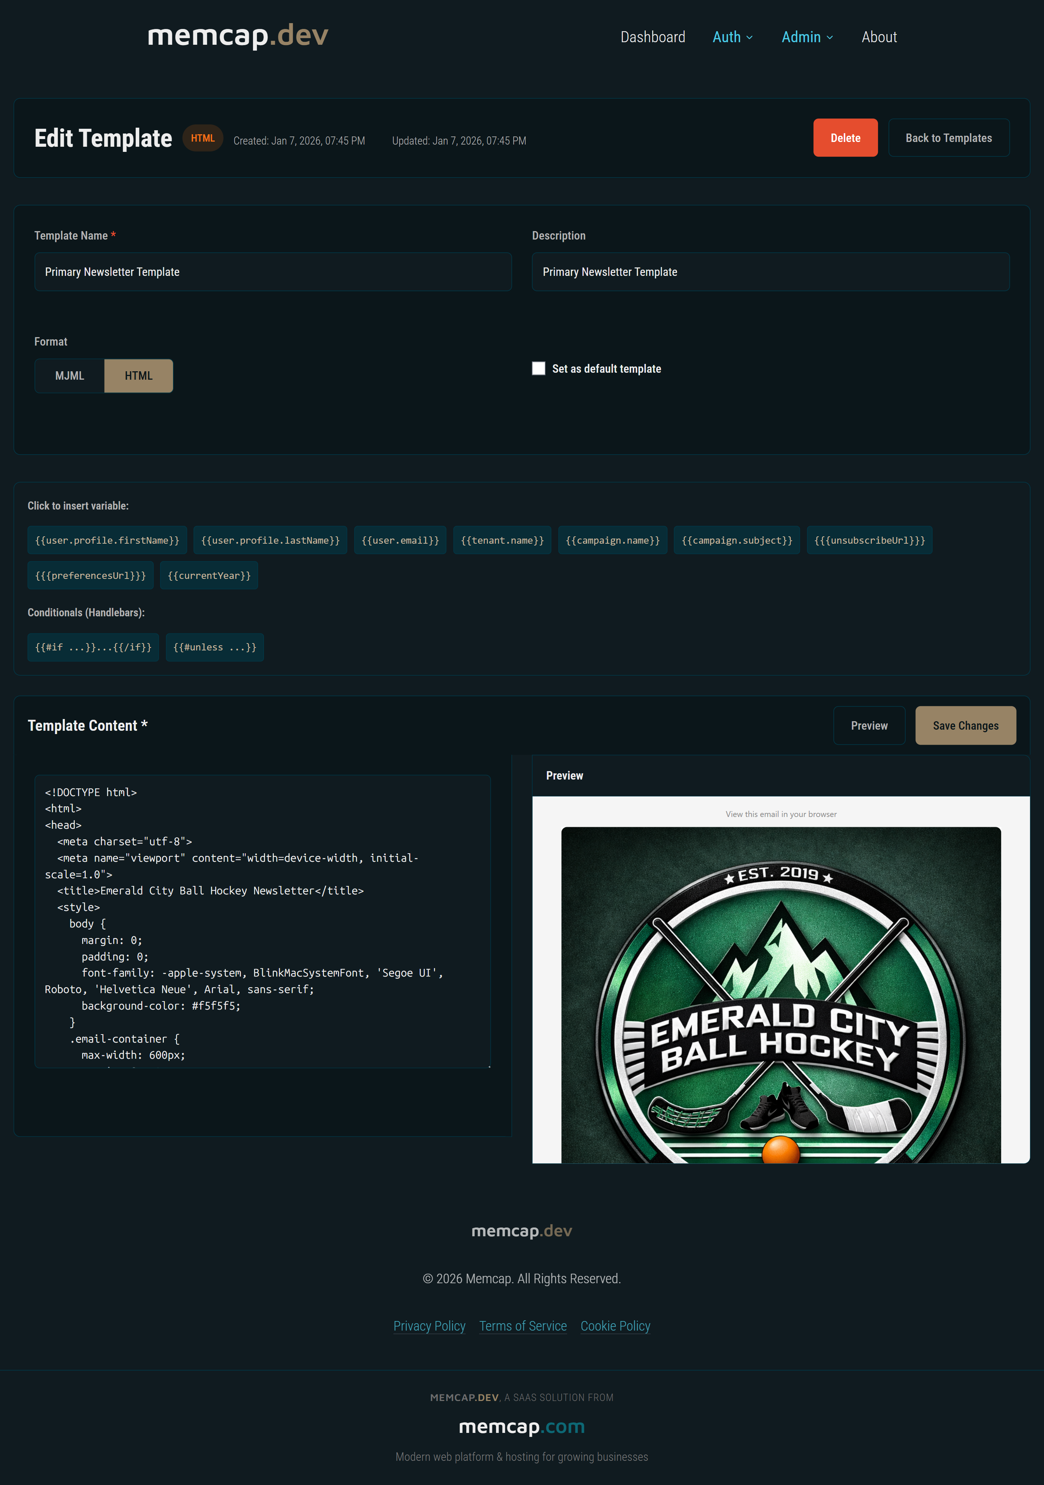
Task: Select the HTML format option
Action: (138, 375)
